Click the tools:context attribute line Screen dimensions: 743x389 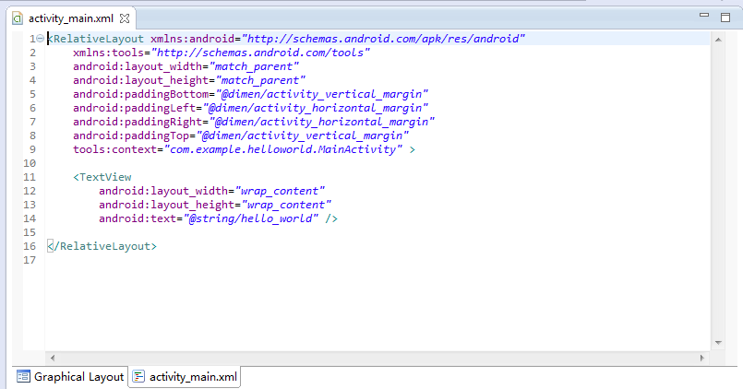(244, 149)
